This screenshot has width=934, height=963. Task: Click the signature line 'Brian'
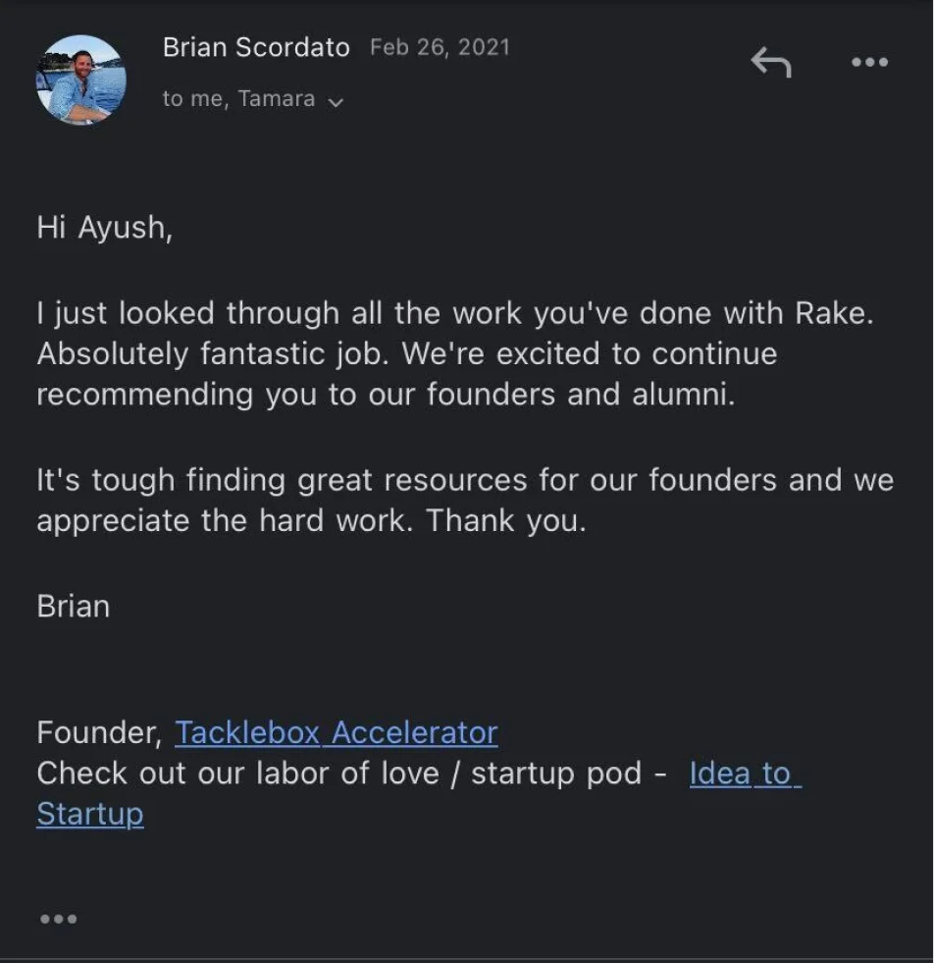(72, 606)
